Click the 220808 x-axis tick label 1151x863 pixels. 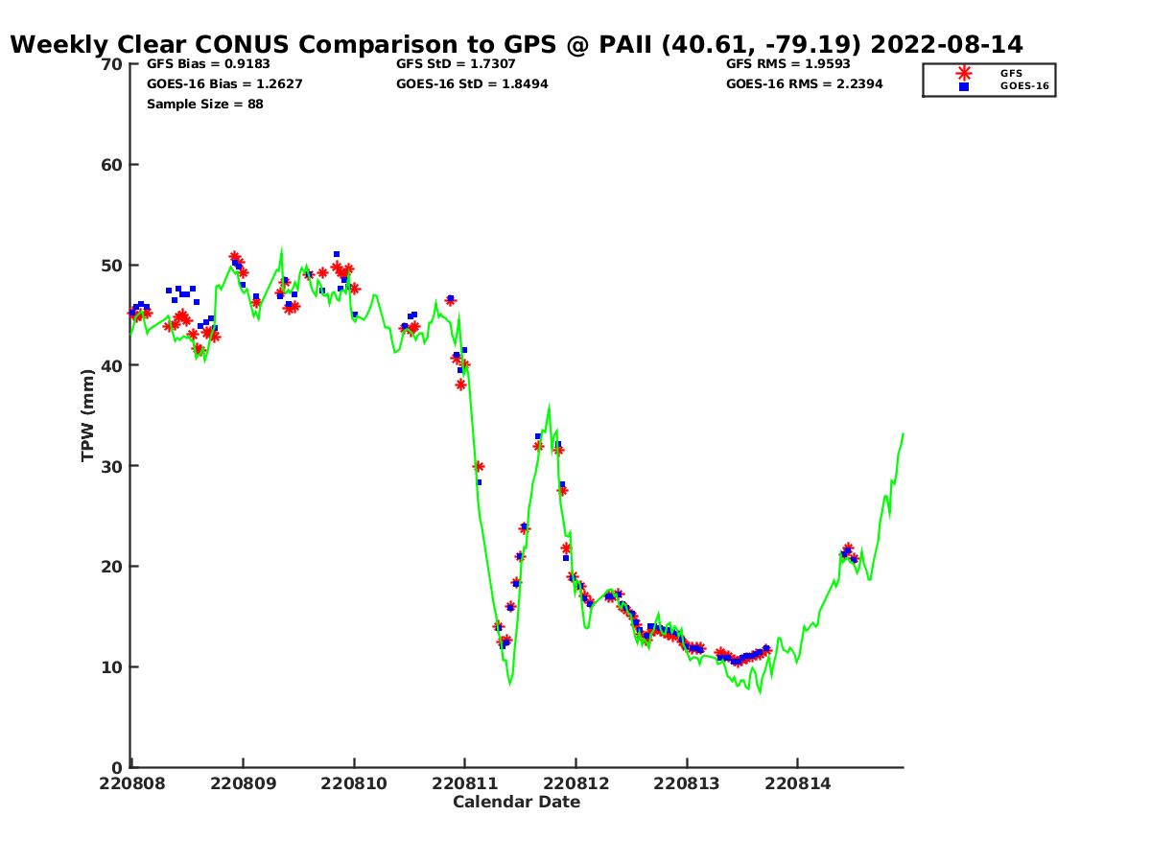point(131,783)
